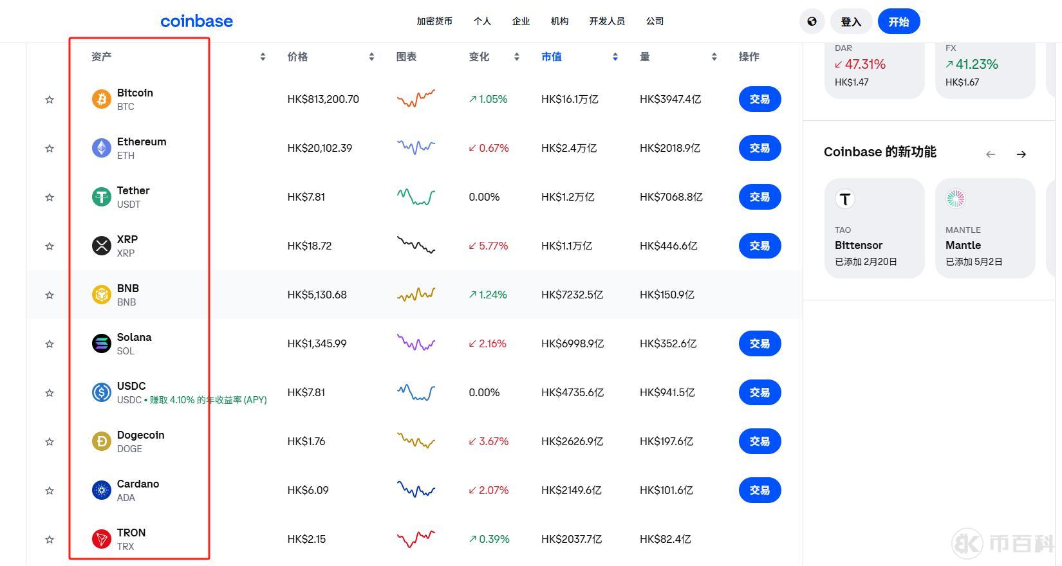Viewport: 1062px width, 566px height.
Task: Open the 机构 navigation menu
Action: 559,21
